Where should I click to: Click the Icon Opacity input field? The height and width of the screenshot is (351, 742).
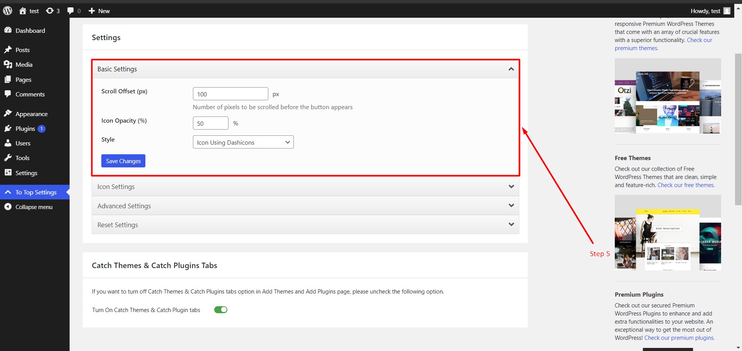pos(211,123)
